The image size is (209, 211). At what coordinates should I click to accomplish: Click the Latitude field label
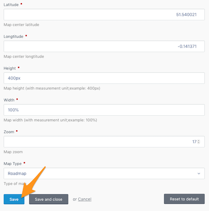[x=11, y=5]
